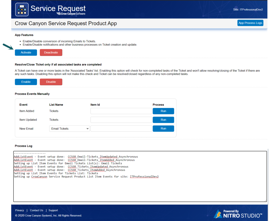Click the 'Site: ITProfessionalDev2' header text
Viewport: 269px width, 221px height.
(248, 10)
